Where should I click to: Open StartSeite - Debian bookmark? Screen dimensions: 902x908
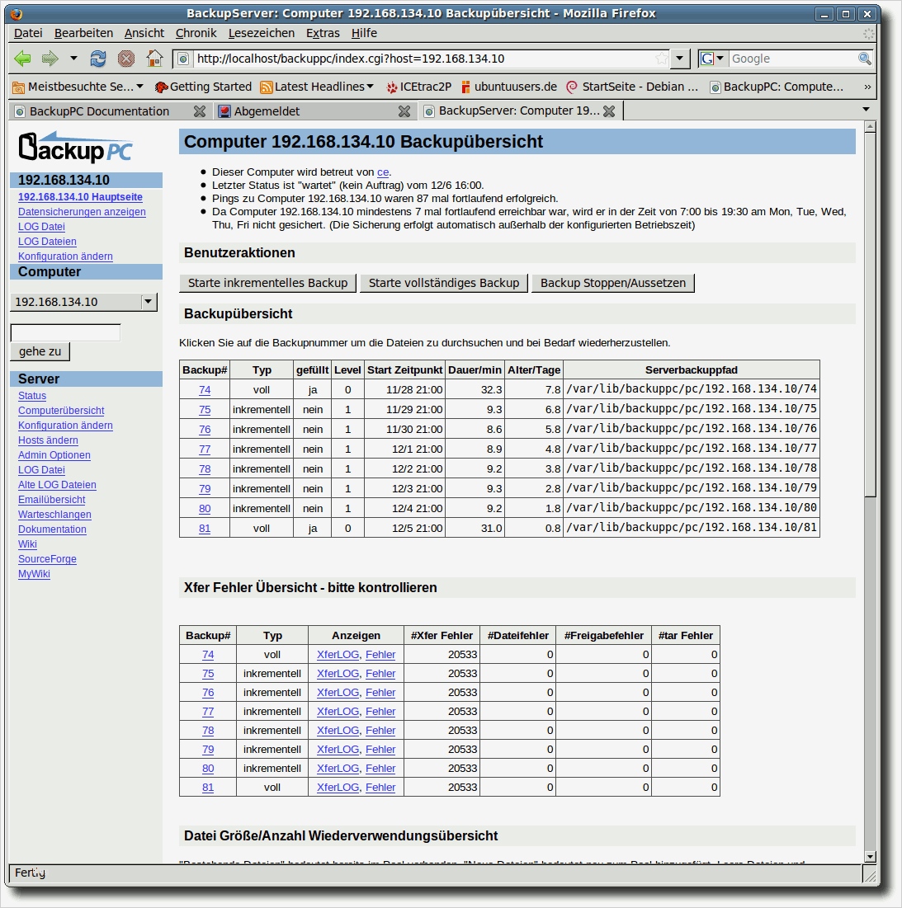632,87
